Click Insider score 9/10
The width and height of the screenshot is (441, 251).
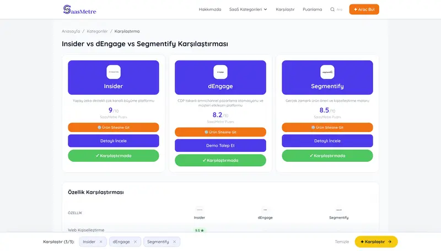pos(114,110)
